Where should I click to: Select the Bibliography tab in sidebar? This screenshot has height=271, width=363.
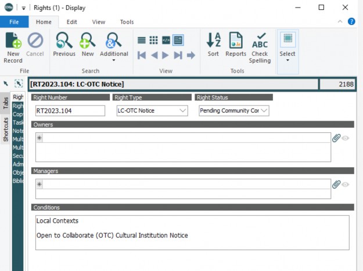pyautogui.click(x=18, y=181)
